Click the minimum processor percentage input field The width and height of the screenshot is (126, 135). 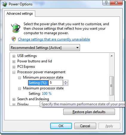click(x=56, y=83)
